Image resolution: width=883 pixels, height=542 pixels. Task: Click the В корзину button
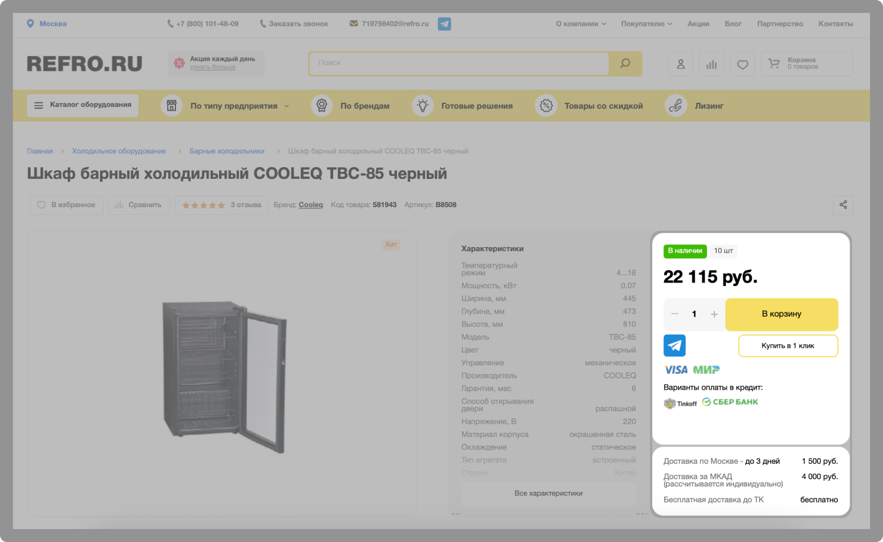pos(781,314)
